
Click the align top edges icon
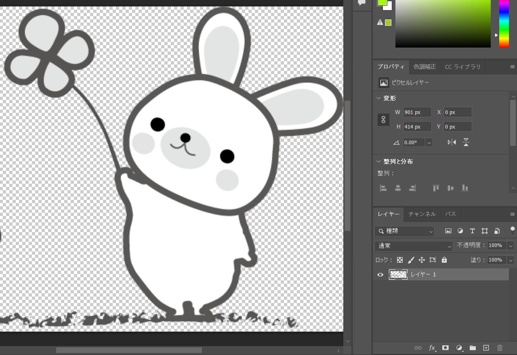click(x=436, y=188)
